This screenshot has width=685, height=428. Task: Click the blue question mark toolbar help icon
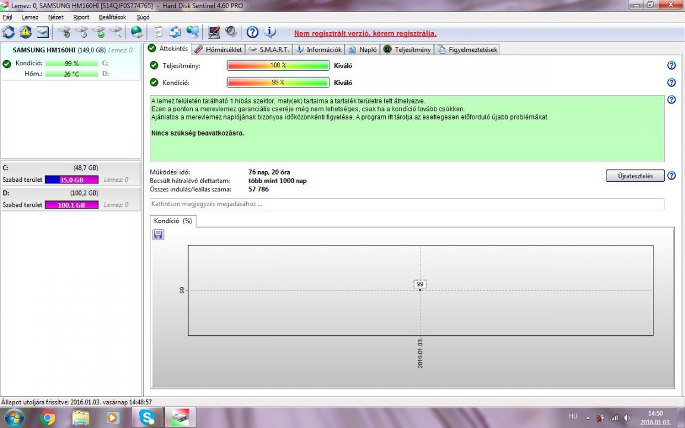coord(253,32)
